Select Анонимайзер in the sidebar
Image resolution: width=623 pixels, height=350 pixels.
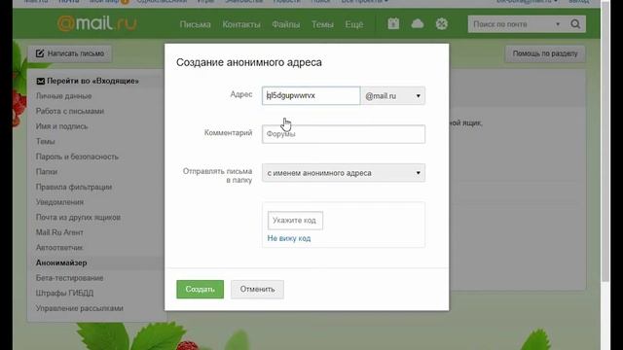point(61,262)
